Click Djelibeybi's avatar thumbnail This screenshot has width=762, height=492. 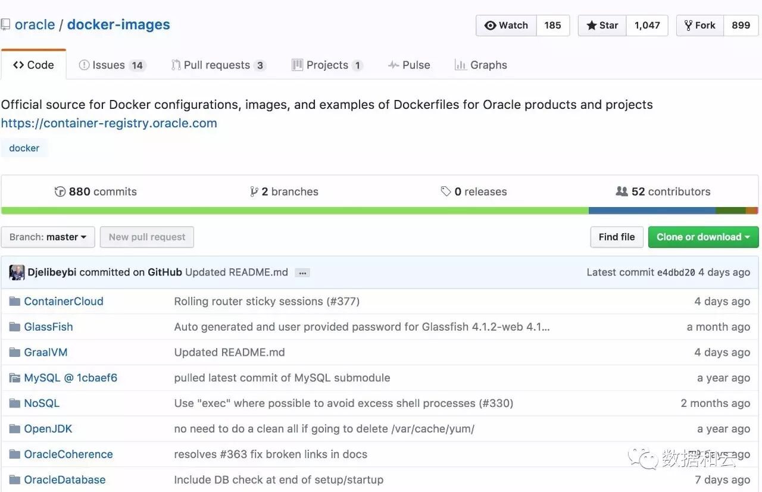[17, 272]
